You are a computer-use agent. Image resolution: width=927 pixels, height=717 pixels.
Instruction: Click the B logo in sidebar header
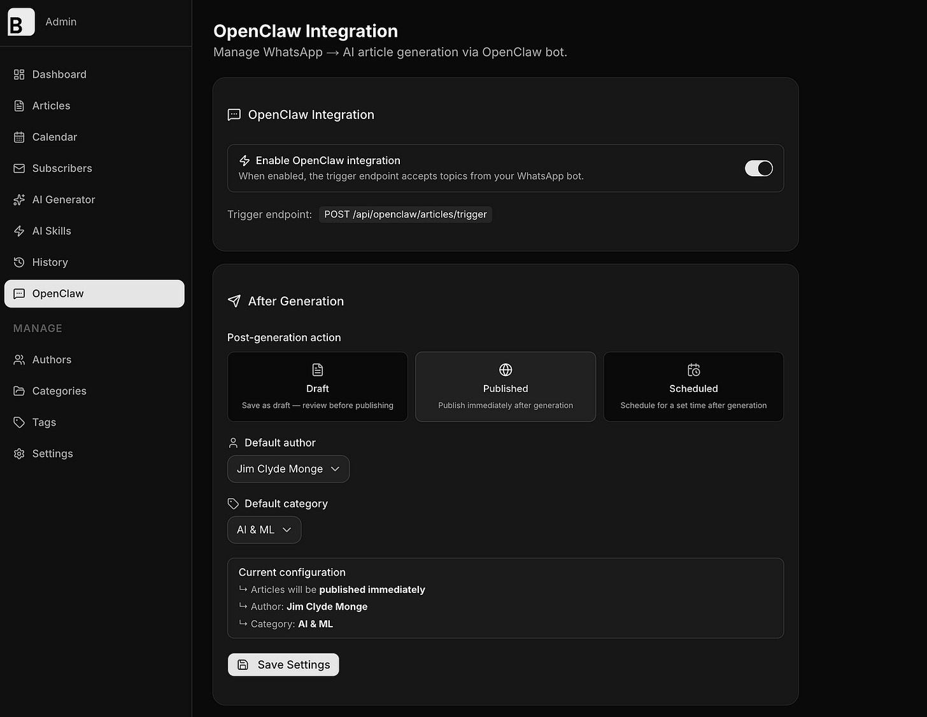tap(21, 22)
